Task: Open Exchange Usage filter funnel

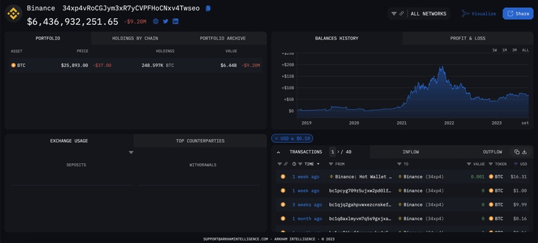Action: point(131,153)
